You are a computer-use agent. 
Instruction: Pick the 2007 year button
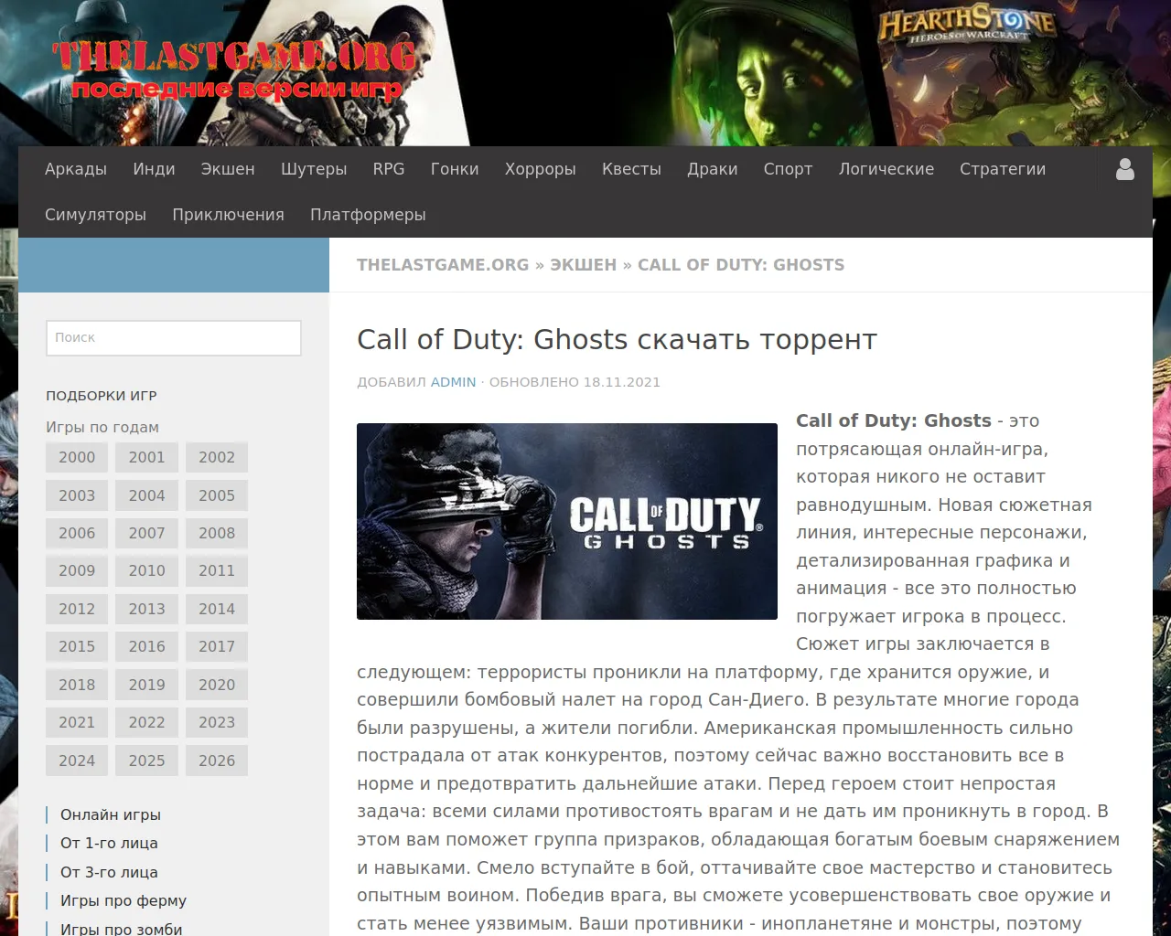(x=147, y=534)
